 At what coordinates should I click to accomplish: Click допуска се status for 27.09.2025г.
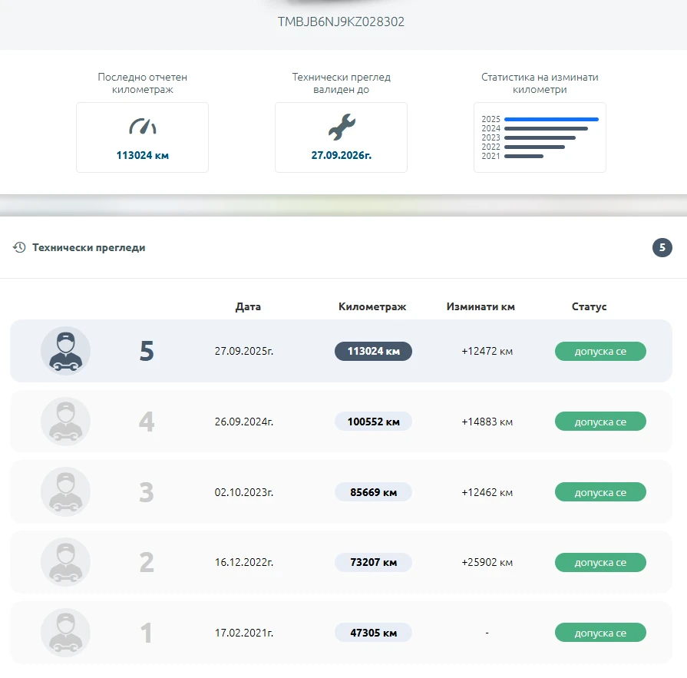tap(600, 352)
